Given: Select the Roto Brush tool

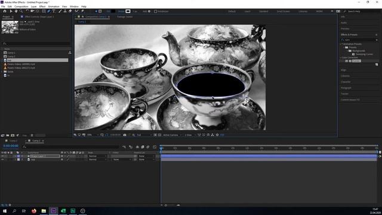Looking at the screenshot, I should pos(77,11).
